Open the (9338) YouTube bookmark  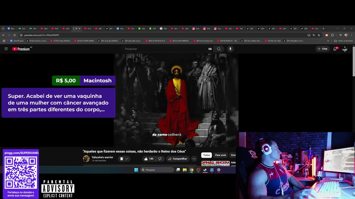tap(273, 41)
